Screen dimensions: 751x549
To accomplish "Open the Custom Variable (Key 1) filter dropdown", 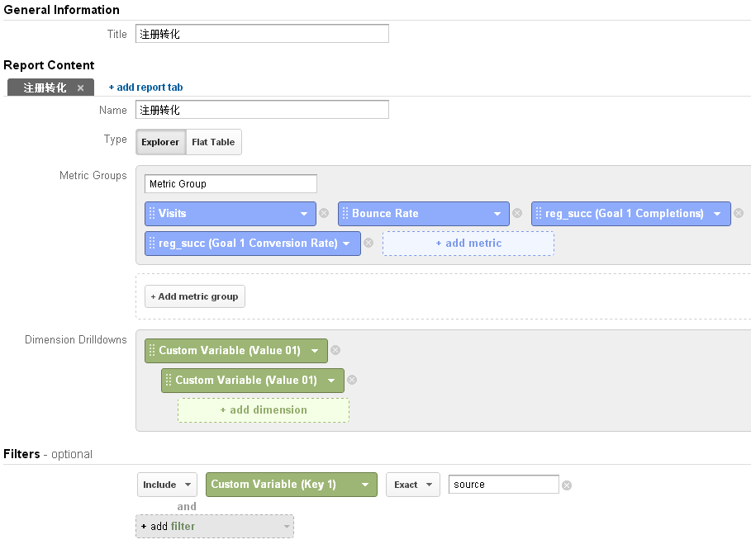I will (291, 485).
